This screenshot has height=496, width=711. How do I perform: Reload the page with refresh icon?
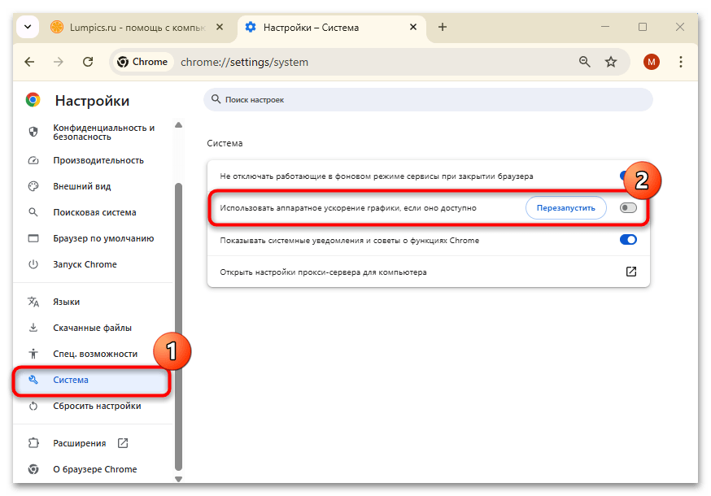point(88,62)
